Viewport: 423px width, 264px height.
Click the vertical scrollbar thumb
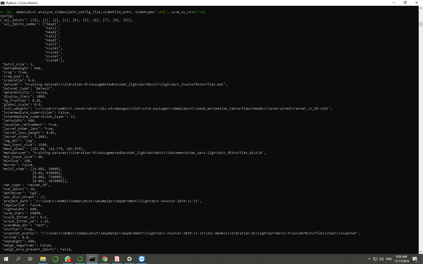pos(420,24)
